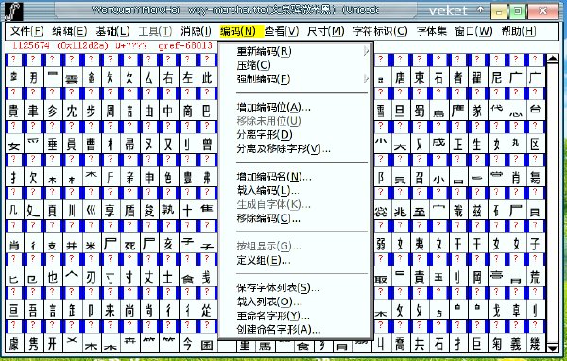Click the scrollbar down arrow
567x361 pixels.
552,347
